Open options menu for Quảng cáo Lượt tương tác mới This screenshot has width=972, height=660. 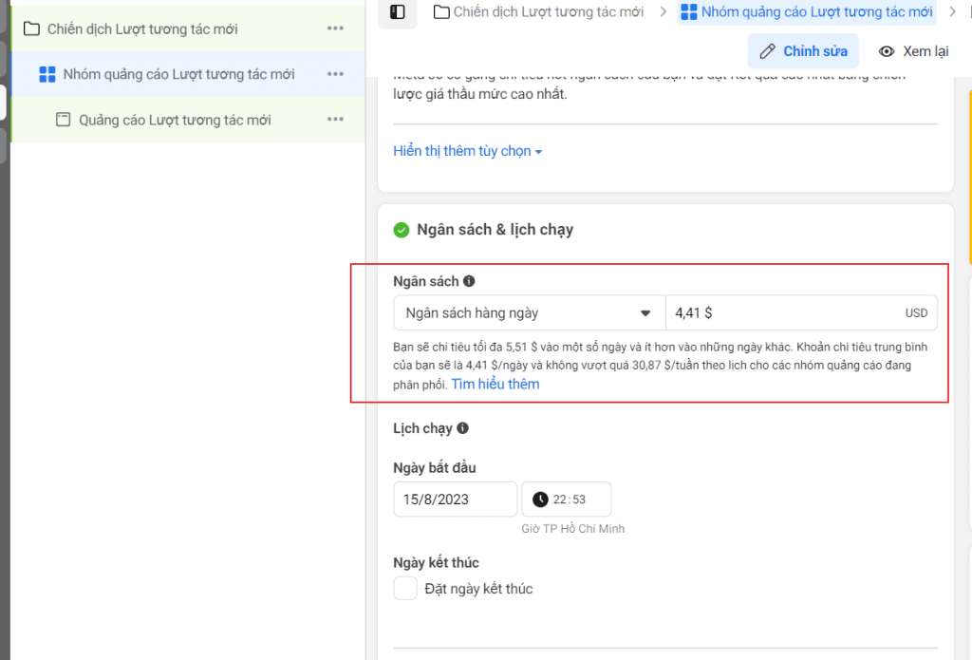pos(335,119)
